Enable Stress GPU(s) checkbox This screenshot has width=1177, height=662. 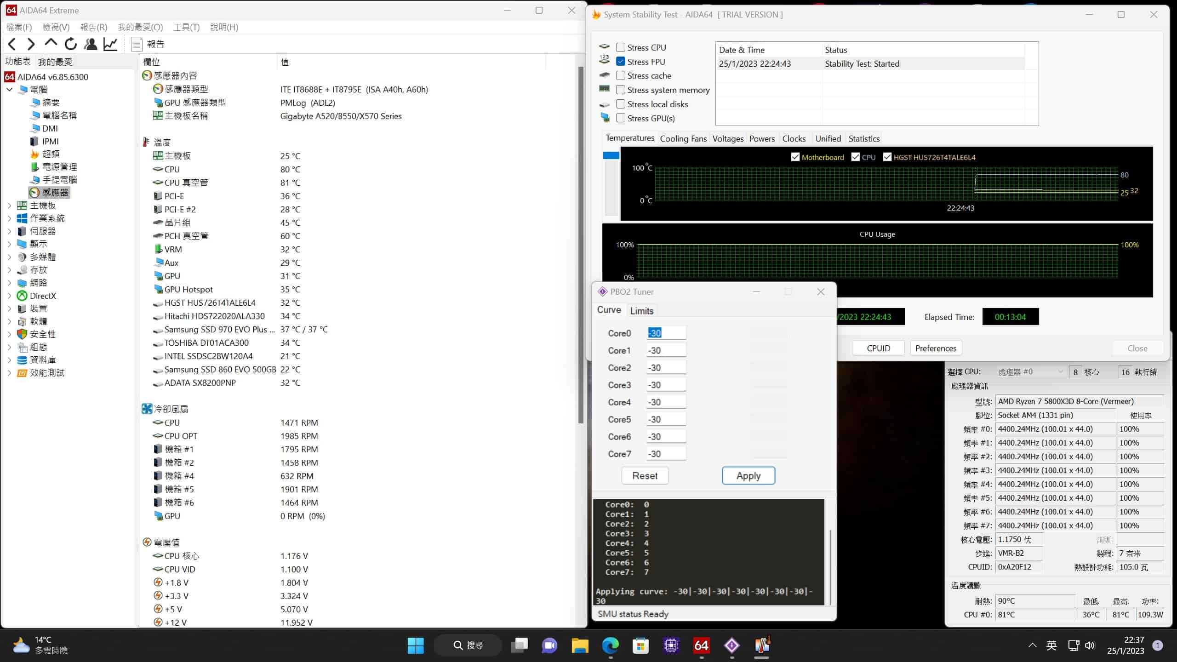[621, 118]
